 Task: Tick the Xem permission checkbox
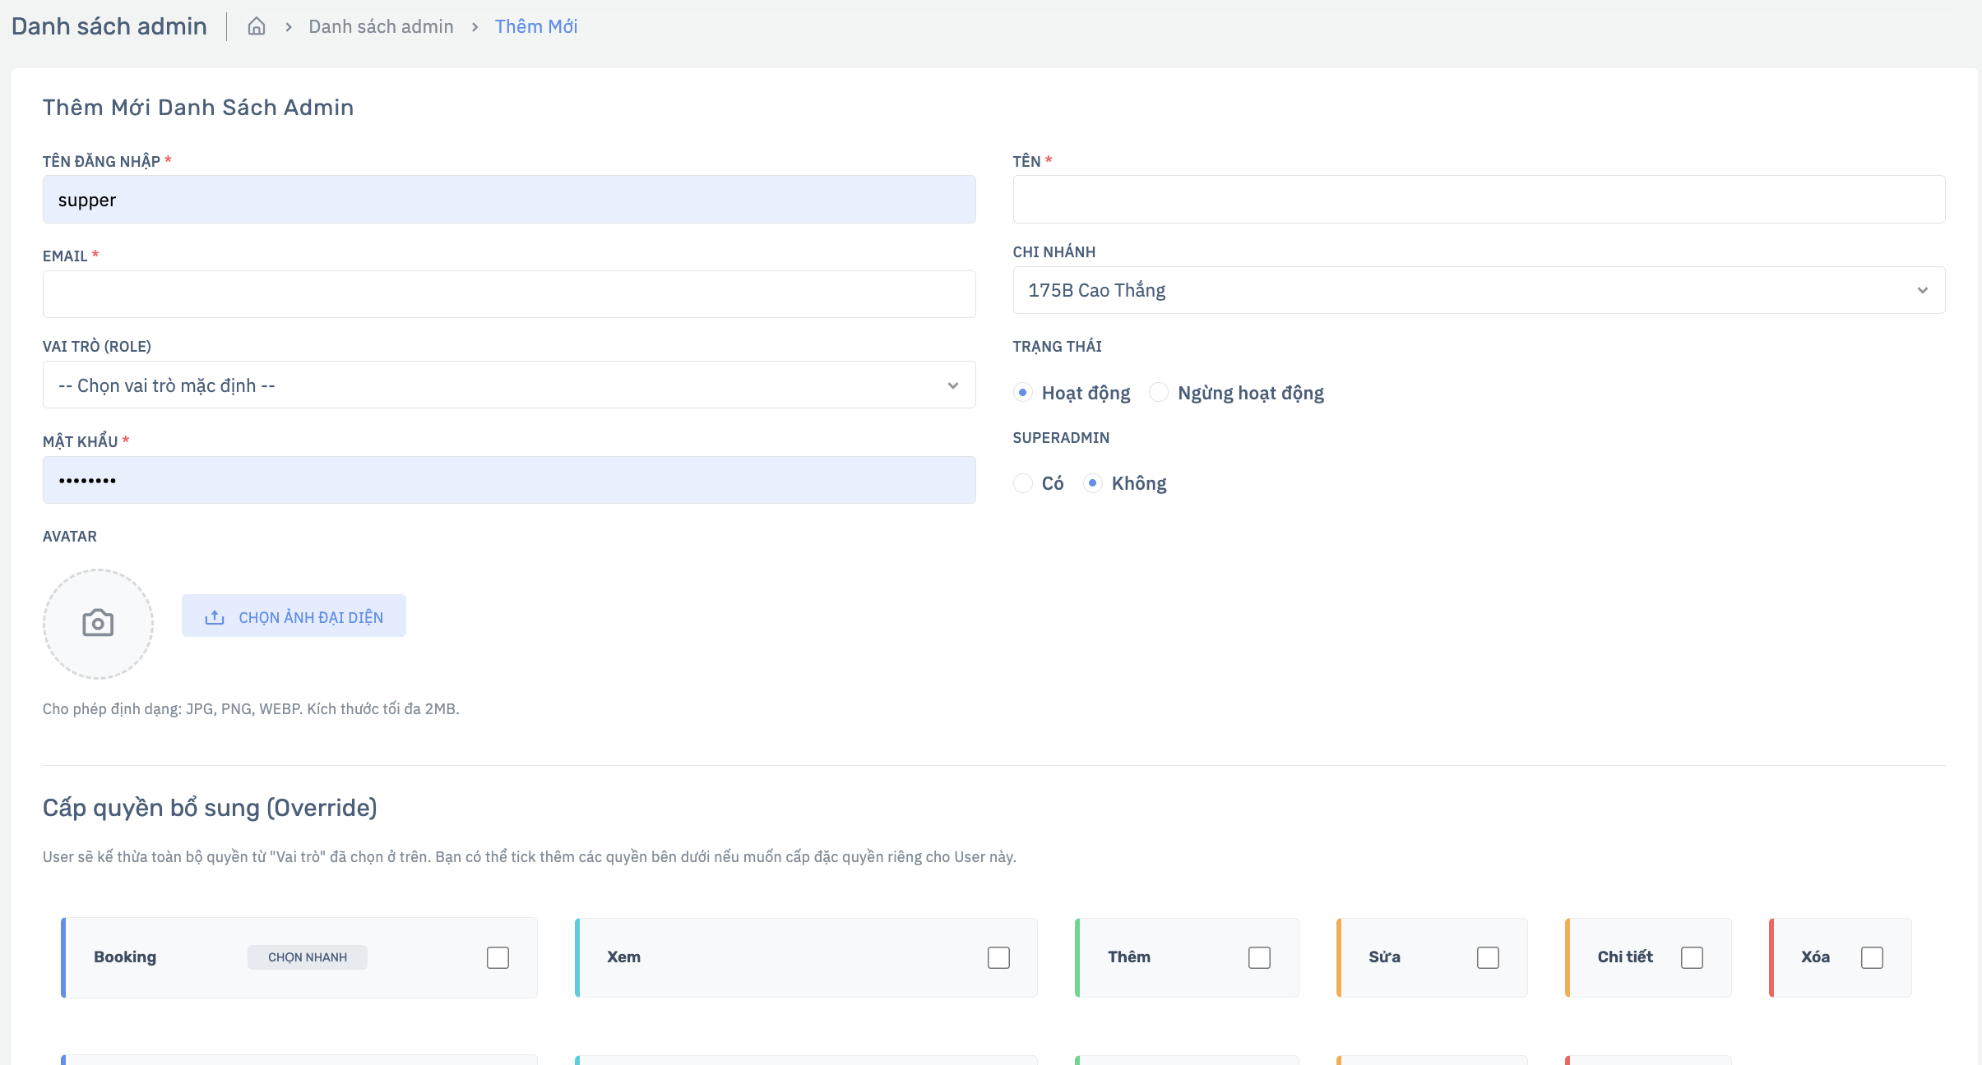[x=998, y=957]
